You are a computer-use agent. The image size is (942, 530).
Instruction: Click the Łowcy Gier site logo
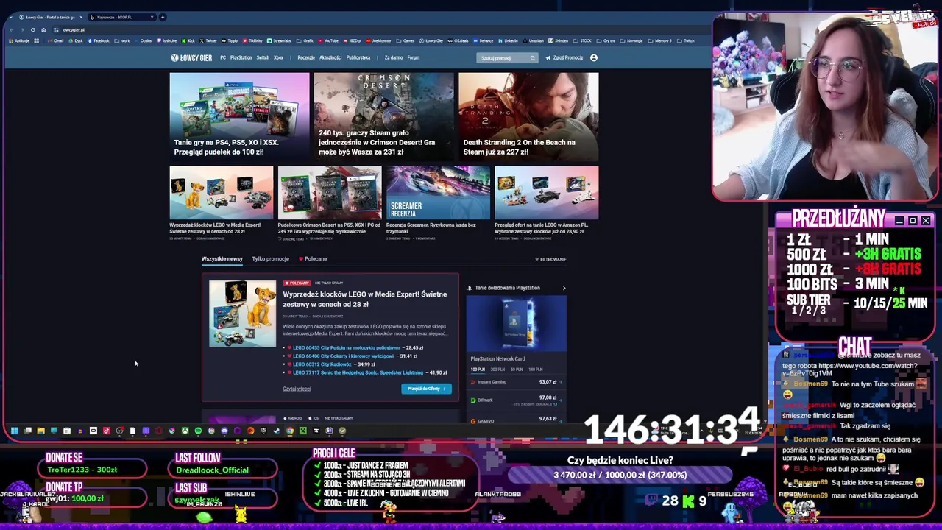[191, 57]
